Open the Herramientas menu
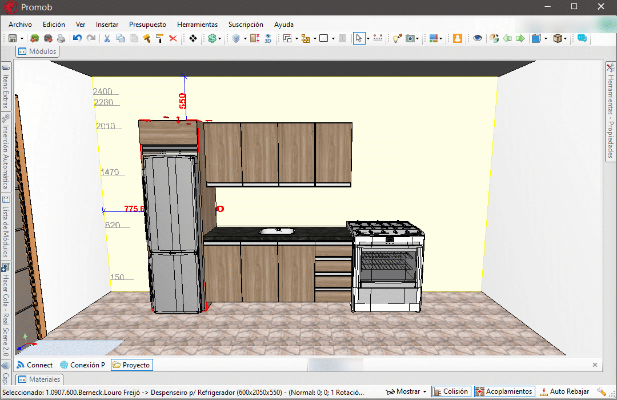 coord(197,25)
